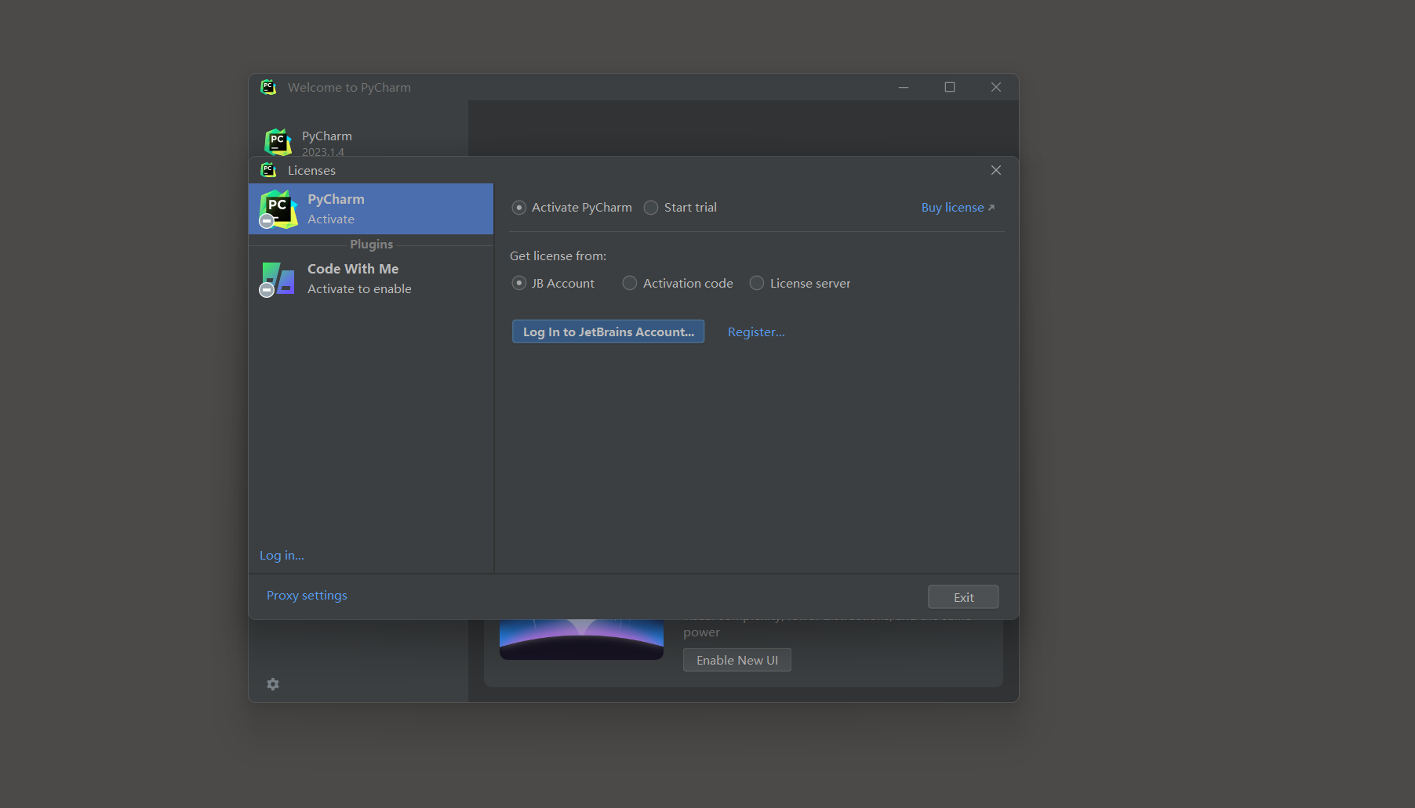Viewport: 1415px width, 808px height.
Task: Click the Licenses dialog title icon
Action: pyautogui.click(x=268, y=170)
